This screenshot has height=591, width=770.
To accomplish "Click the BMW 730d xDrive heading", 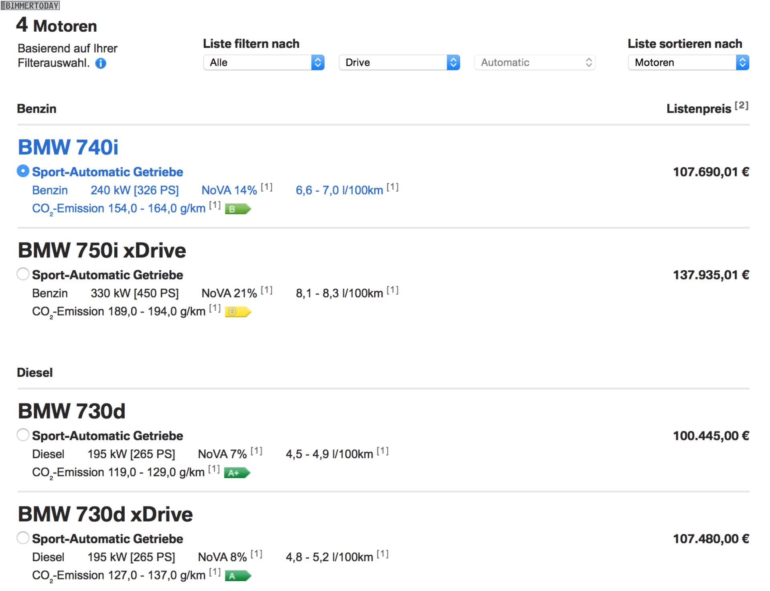I will click(x=105, y=514).
